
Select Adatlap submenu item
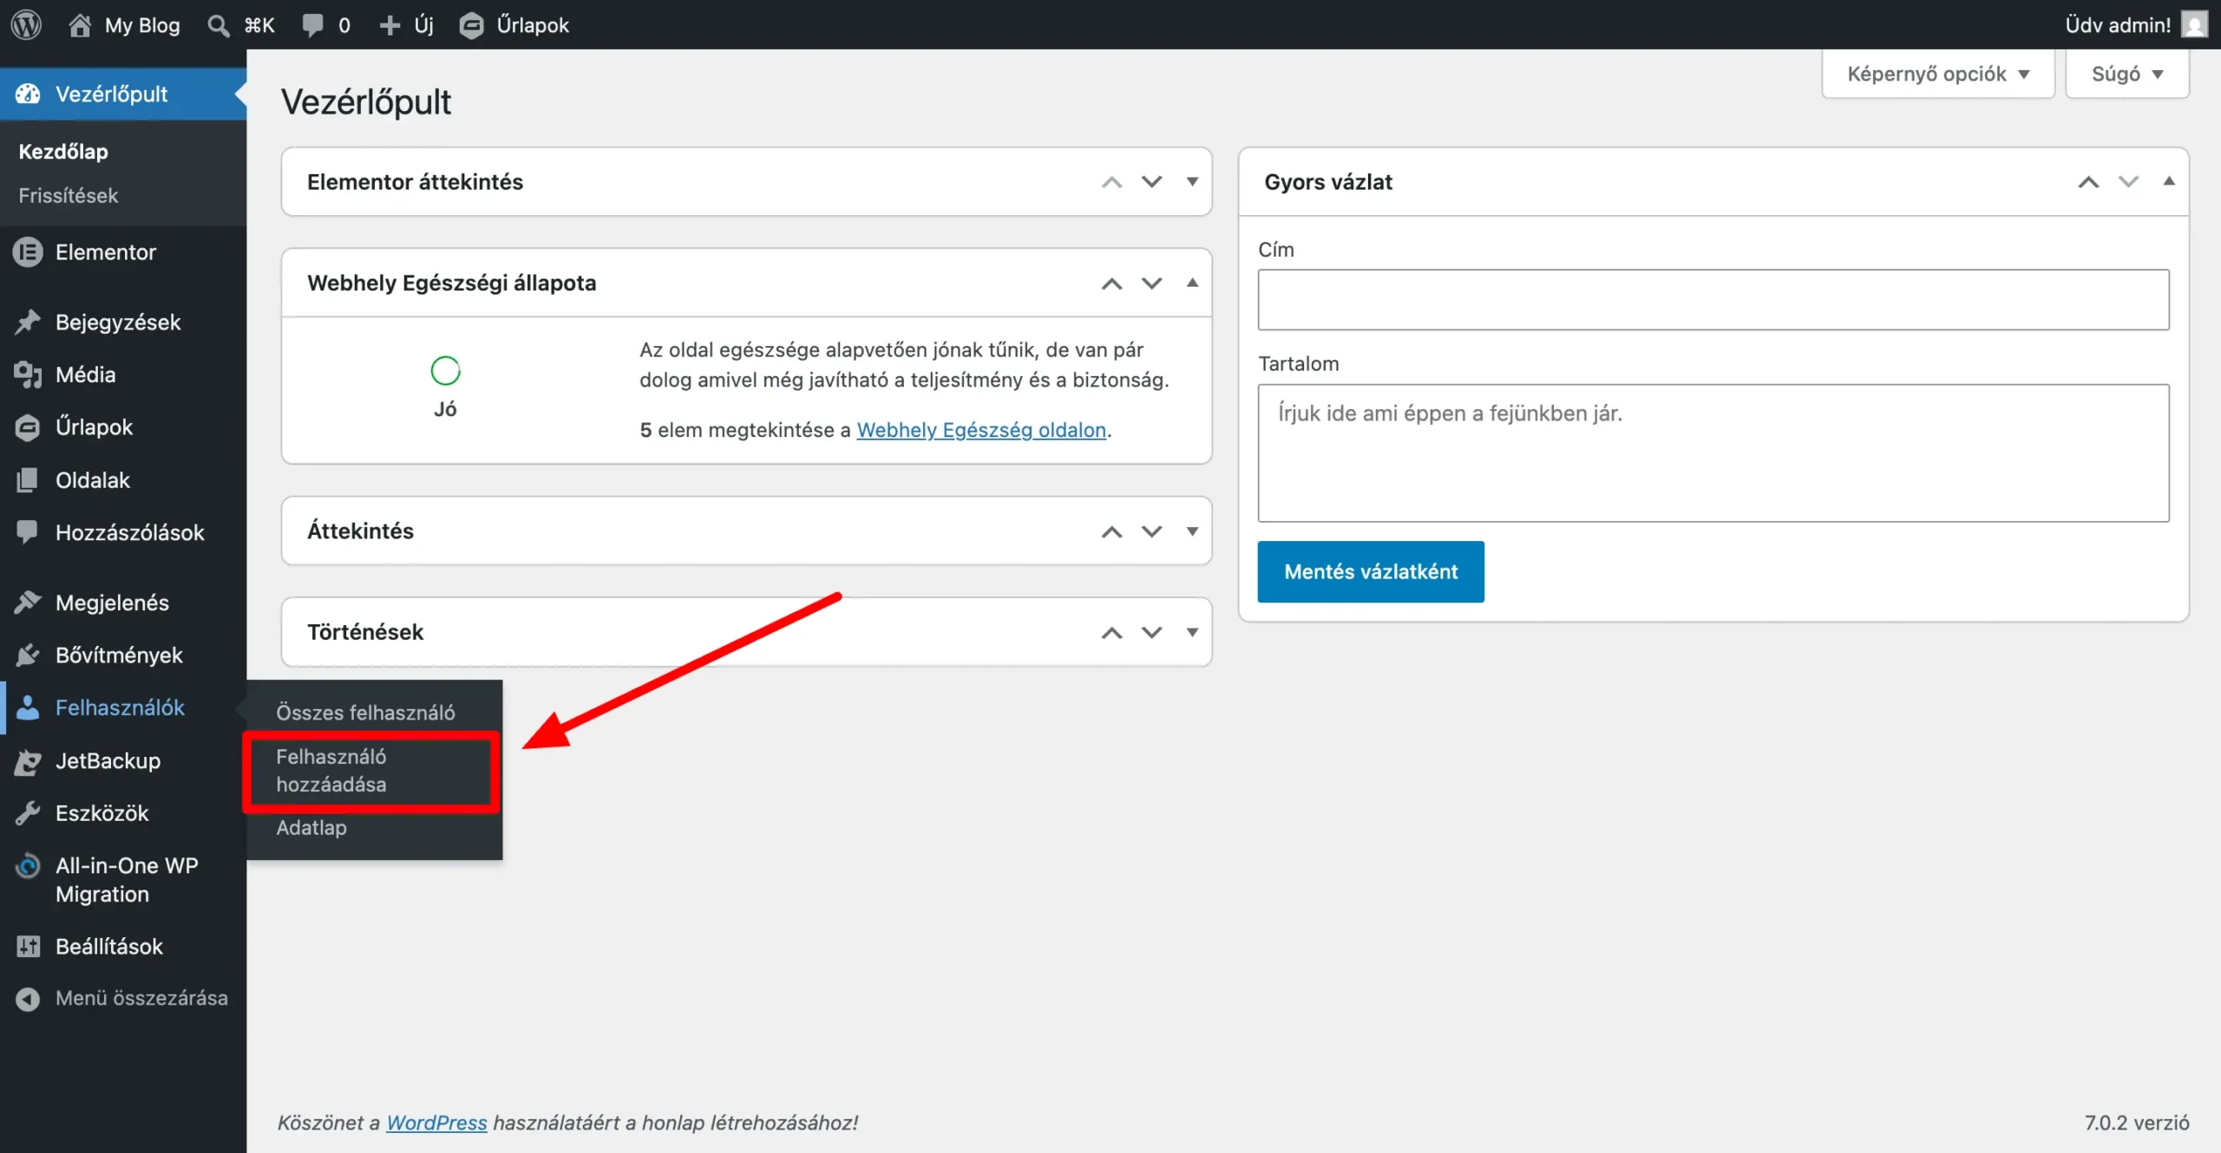click(x=311, y=828)
